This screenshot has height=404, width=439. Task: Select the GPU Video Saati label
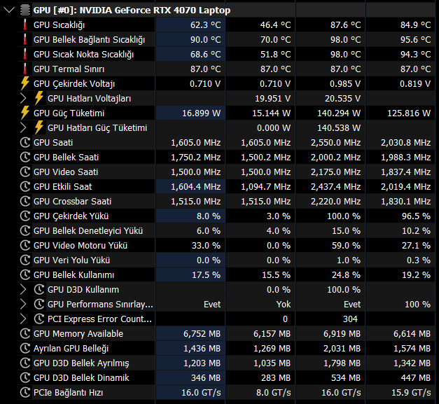pos(66,172)
